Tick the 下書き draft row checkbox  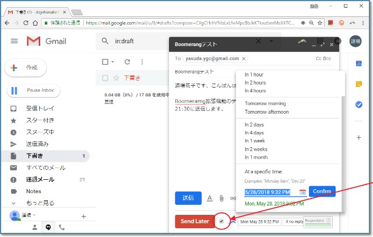click(x=105, y=78)
